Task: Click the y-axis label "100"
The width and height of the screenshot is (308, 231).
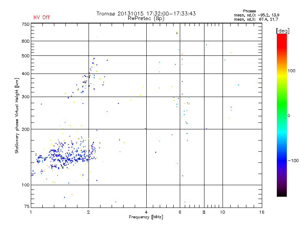Action: pos(25,185)
